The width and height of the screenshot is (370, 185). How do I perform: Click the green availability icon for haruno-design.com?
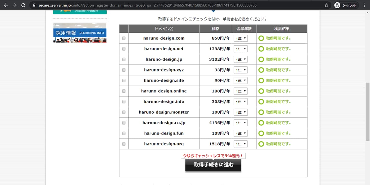point(261,38)
